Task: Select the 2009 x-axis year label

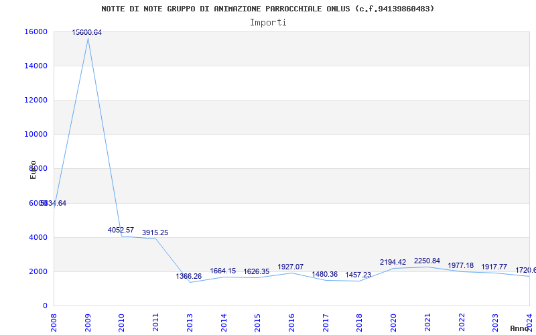Action: (x=88, y=323)
